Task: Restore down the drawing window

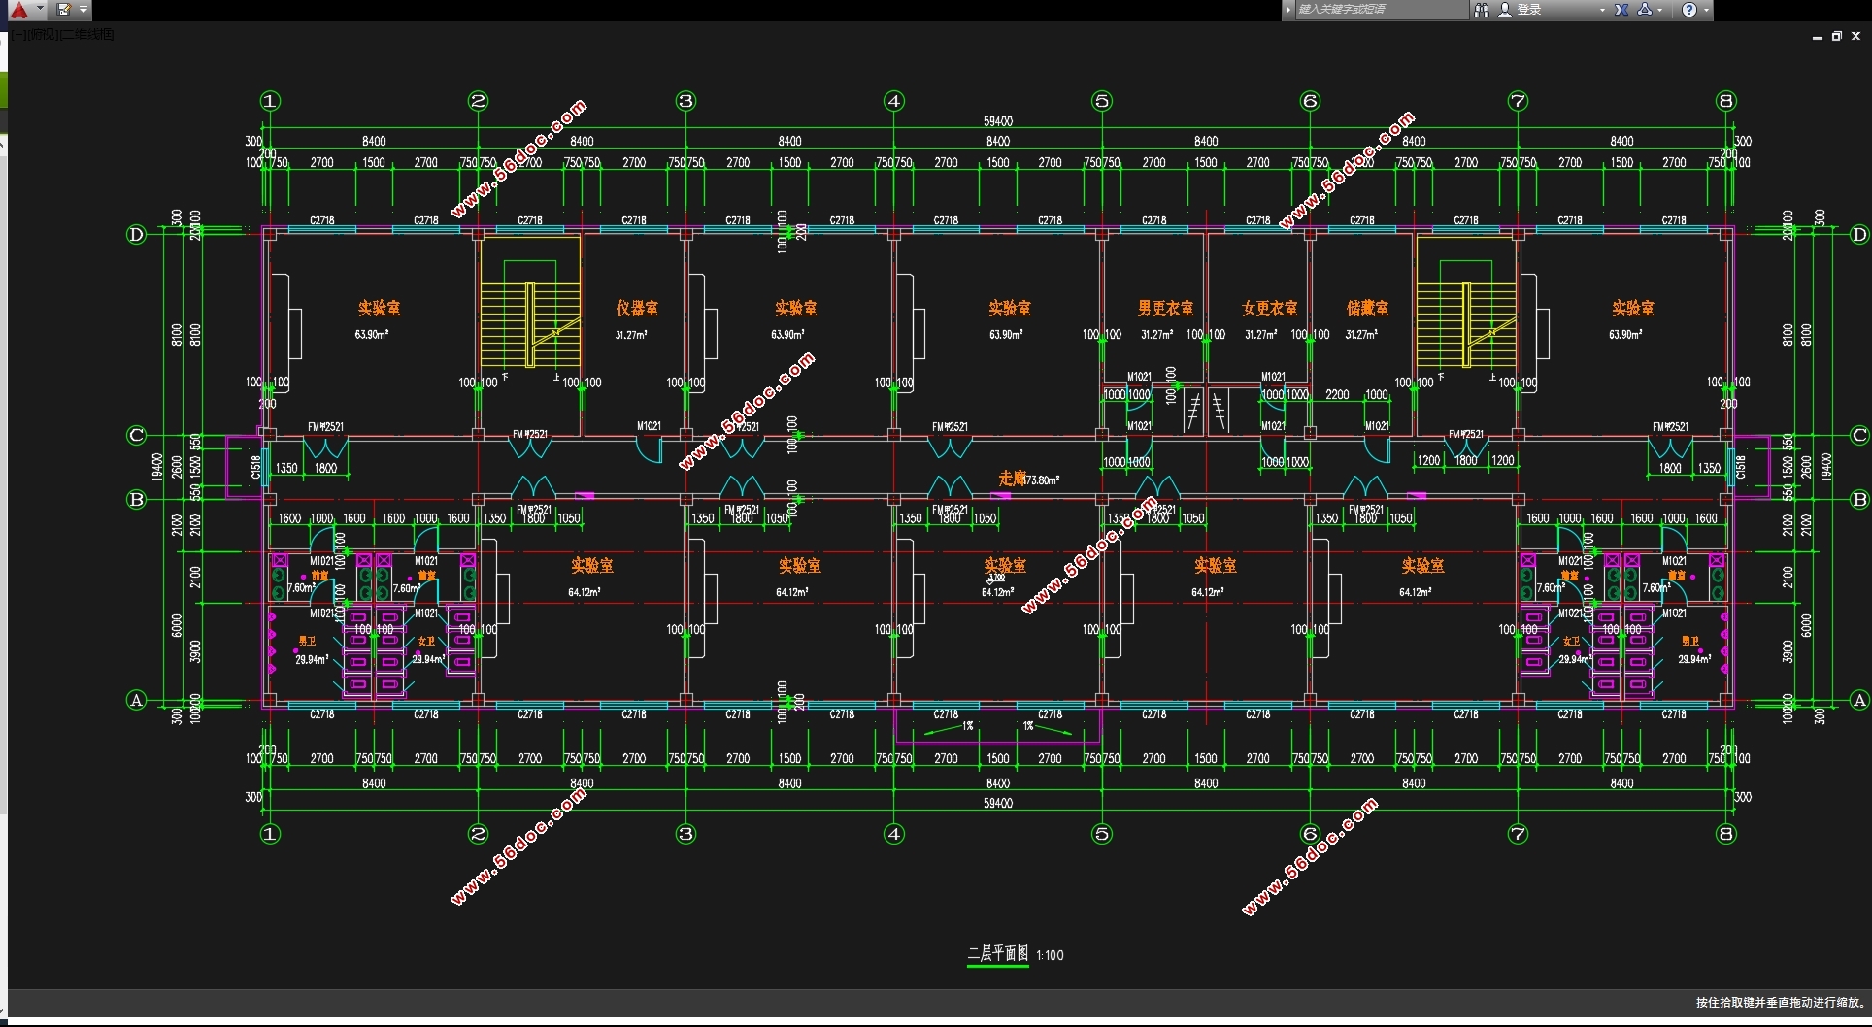Action: [1837, 36]
